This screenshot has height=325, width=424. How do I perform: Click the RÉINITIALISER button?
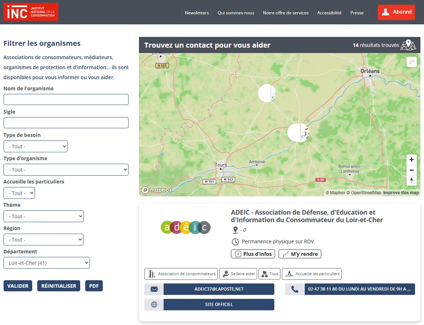point(59,286)
